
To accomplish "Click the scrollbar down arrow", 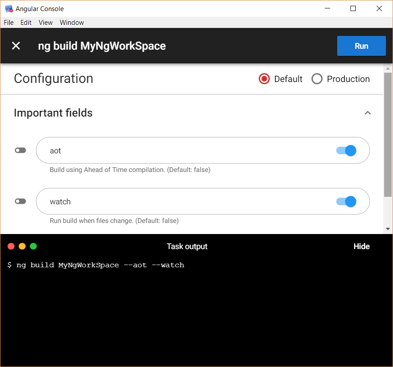I will point(388,229).
